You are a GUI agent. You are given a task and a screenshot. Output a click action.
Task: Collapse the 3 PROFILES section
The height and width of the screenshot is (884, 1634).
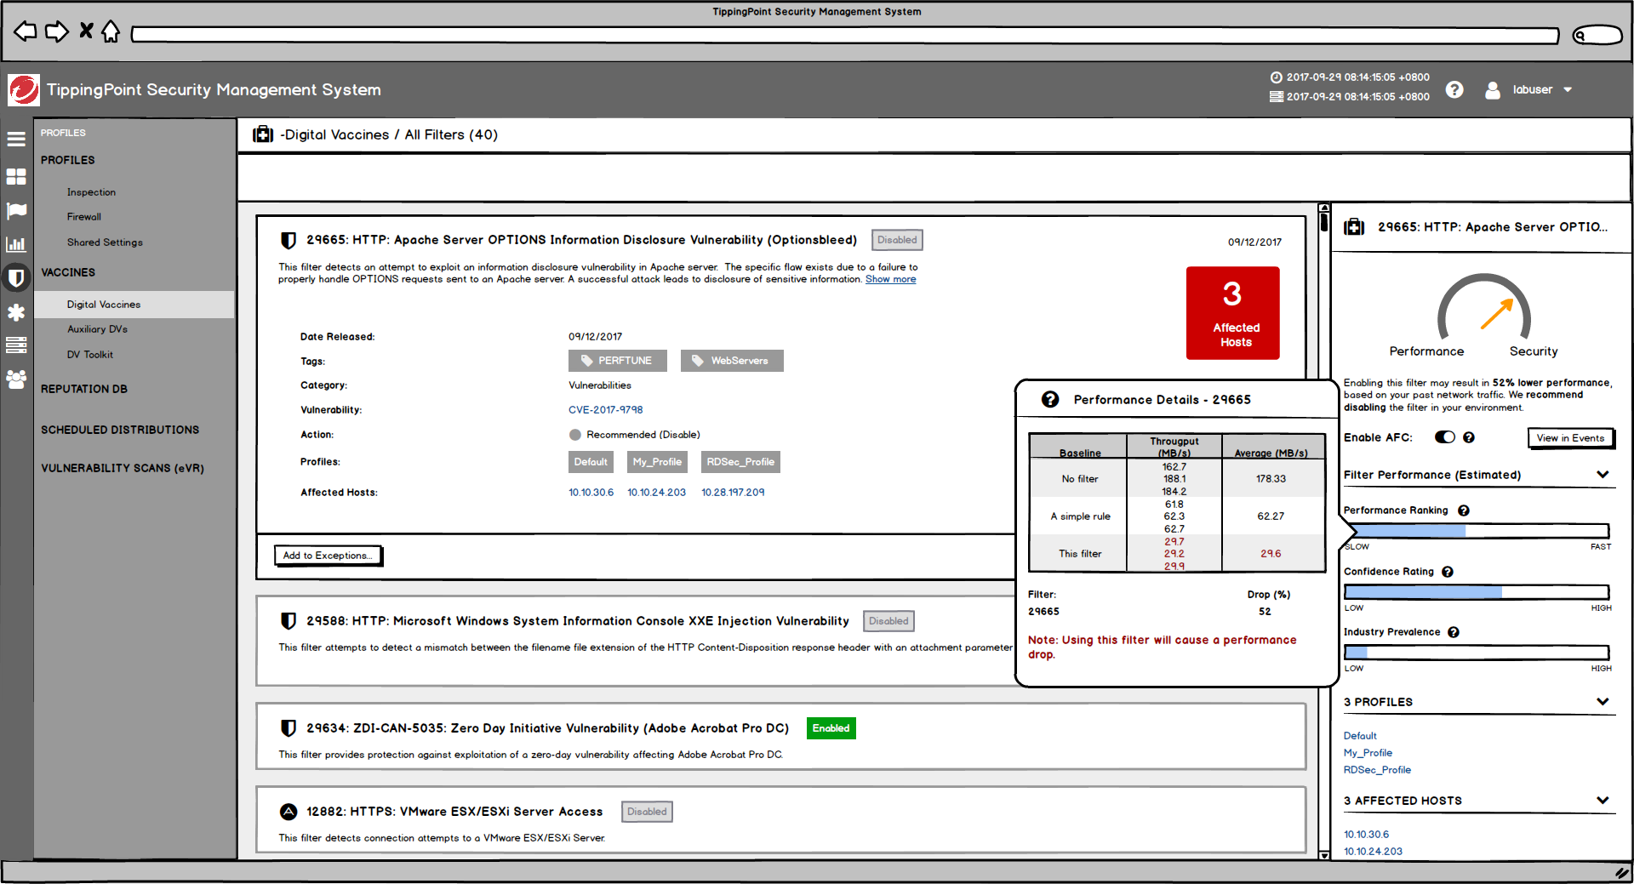point(1603,702)
